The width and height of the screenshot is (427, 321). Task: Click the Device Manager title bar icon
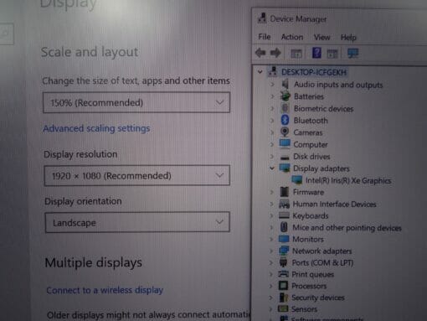click(x=262, y=18)
